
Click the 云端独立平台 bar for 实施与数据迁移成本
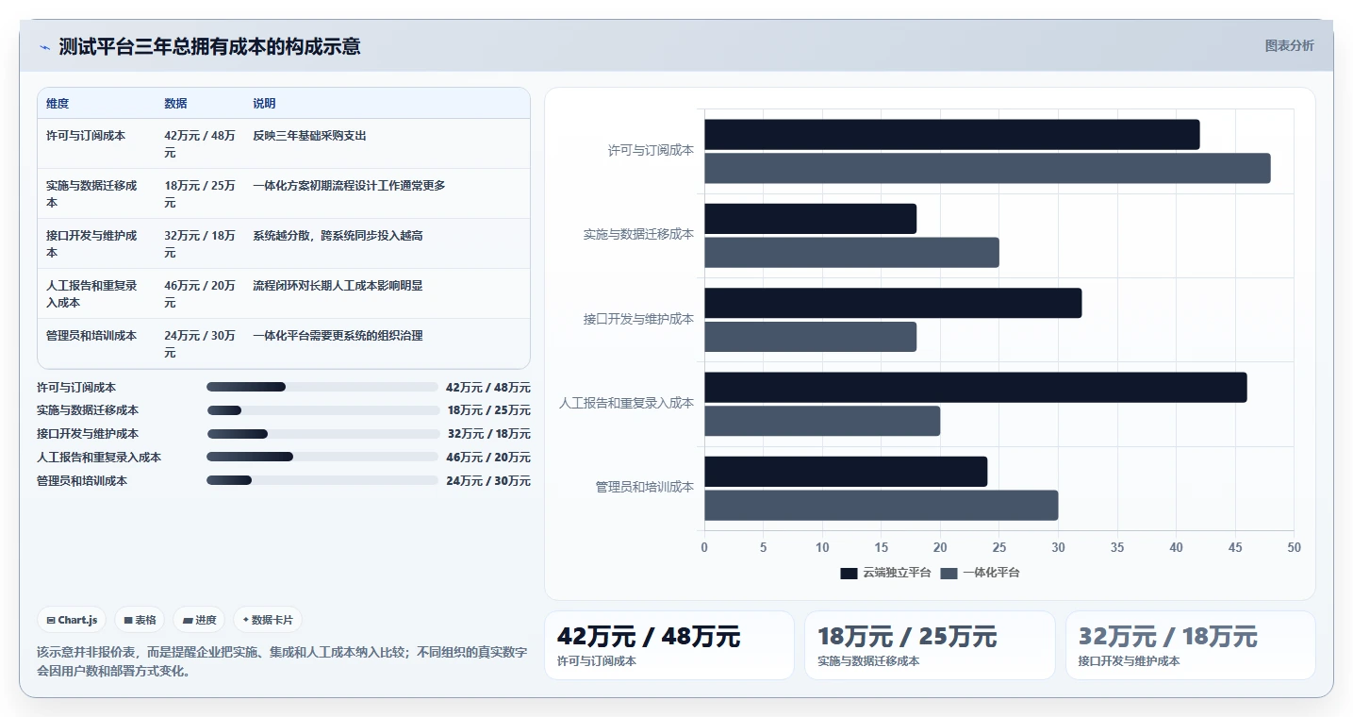coord(810,219)
